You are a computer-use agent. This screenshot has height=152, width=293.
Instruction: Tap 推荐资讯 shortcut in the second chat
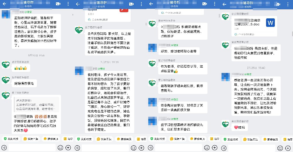click(x=124, y=139)
